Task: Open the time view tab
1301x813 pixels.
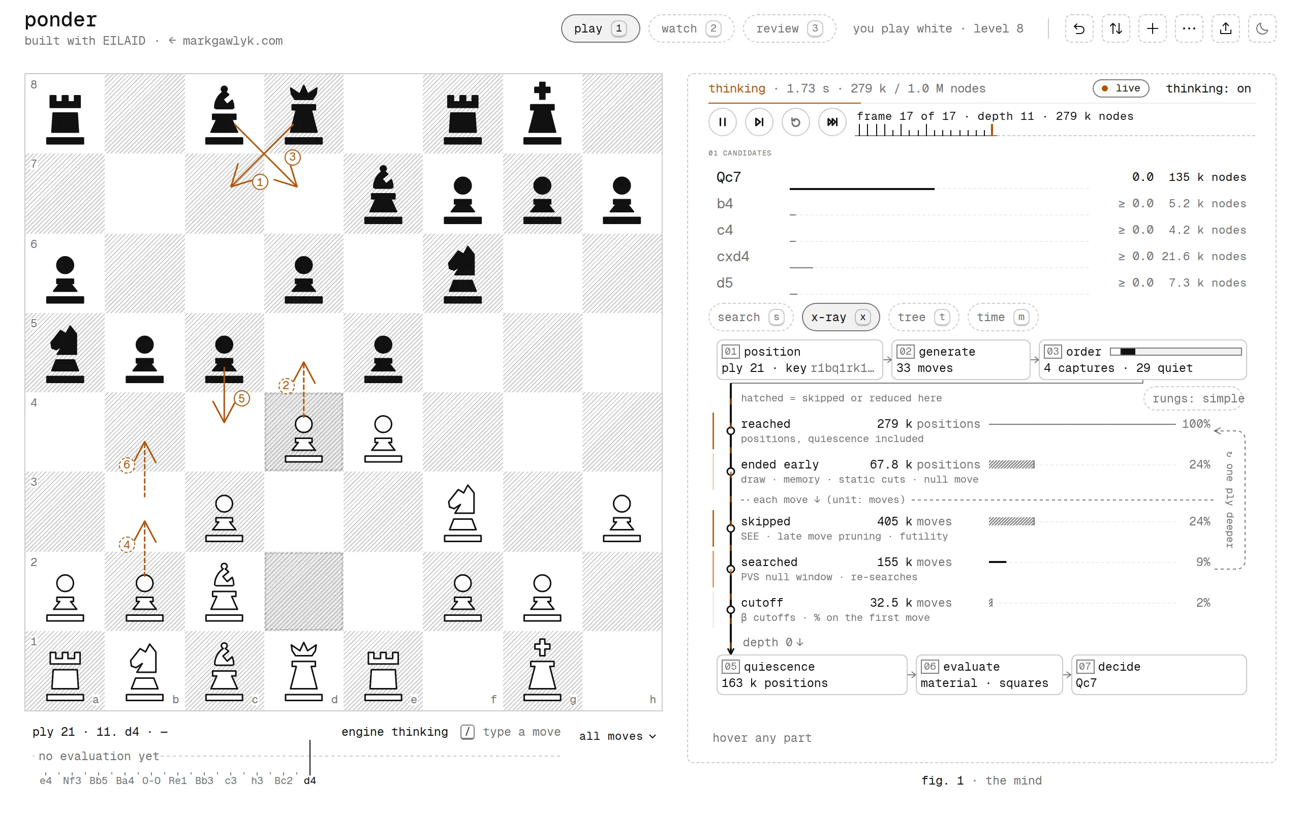Action: point(1003,317)
